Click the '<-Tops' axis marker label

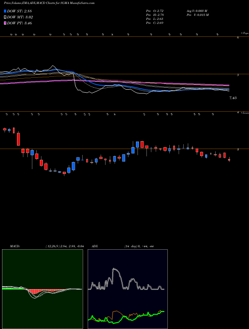point(245,33)
